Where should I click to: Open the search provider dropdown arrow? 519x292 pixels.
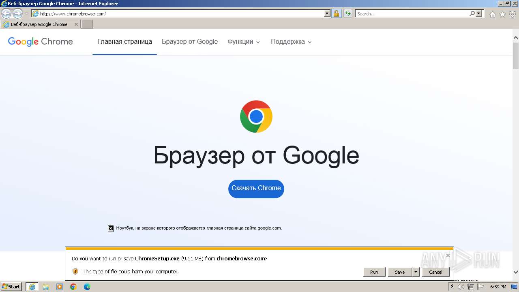[479, 14]
